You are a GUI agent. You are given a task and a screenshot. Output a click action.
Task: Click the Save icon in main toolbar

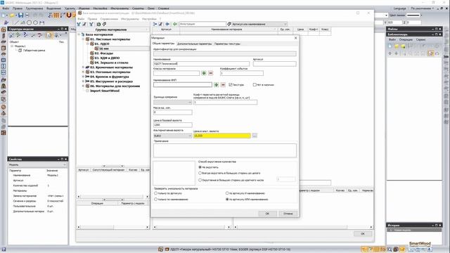pyautogui.click(x=20, y=15)
